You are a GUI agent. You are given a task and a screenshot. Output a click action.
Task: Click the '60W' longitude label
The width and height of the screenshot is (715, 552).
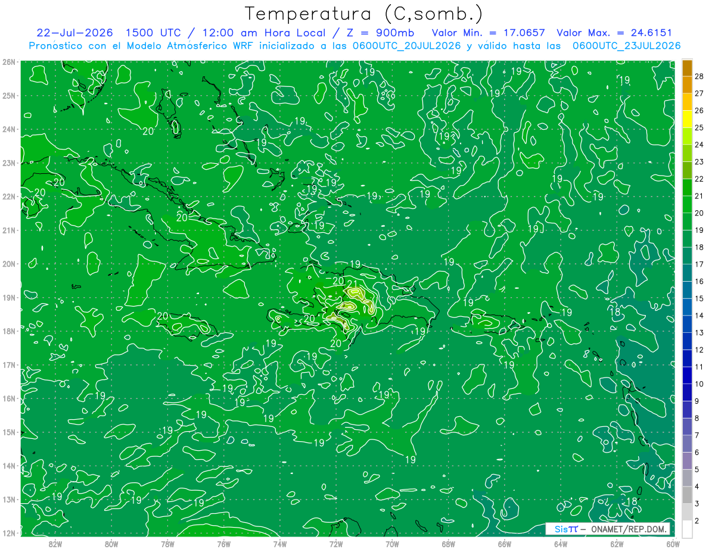[673, 544]
